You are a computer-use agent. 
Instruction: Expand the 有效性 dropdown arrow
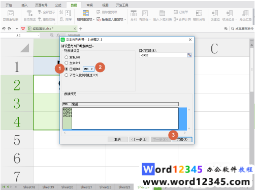coord(150,19)
